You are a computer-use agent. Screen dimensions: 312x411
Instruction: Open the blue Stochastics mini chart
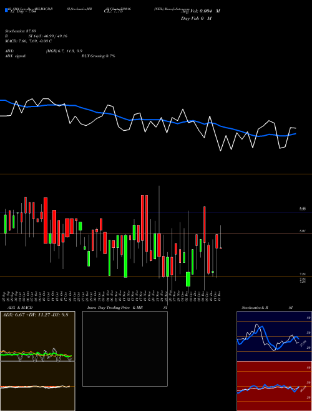click(274, 336)
